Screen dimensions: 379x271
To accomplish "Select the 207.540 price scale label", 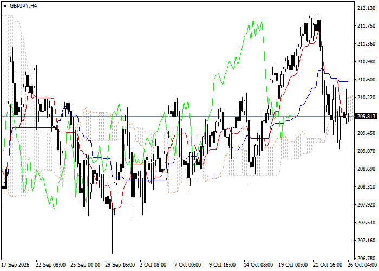I will [366, 223].
